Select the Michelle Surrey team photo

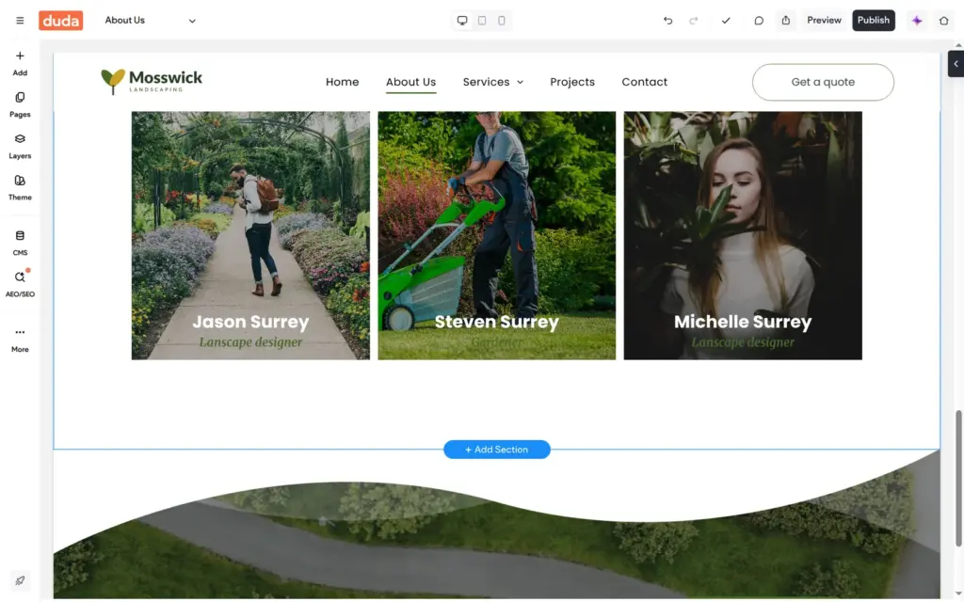click(x=743, y=235)
